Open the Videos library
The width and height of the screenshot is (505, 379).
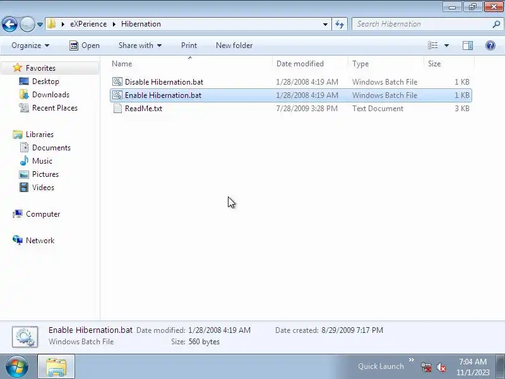[x=43, y=188]
